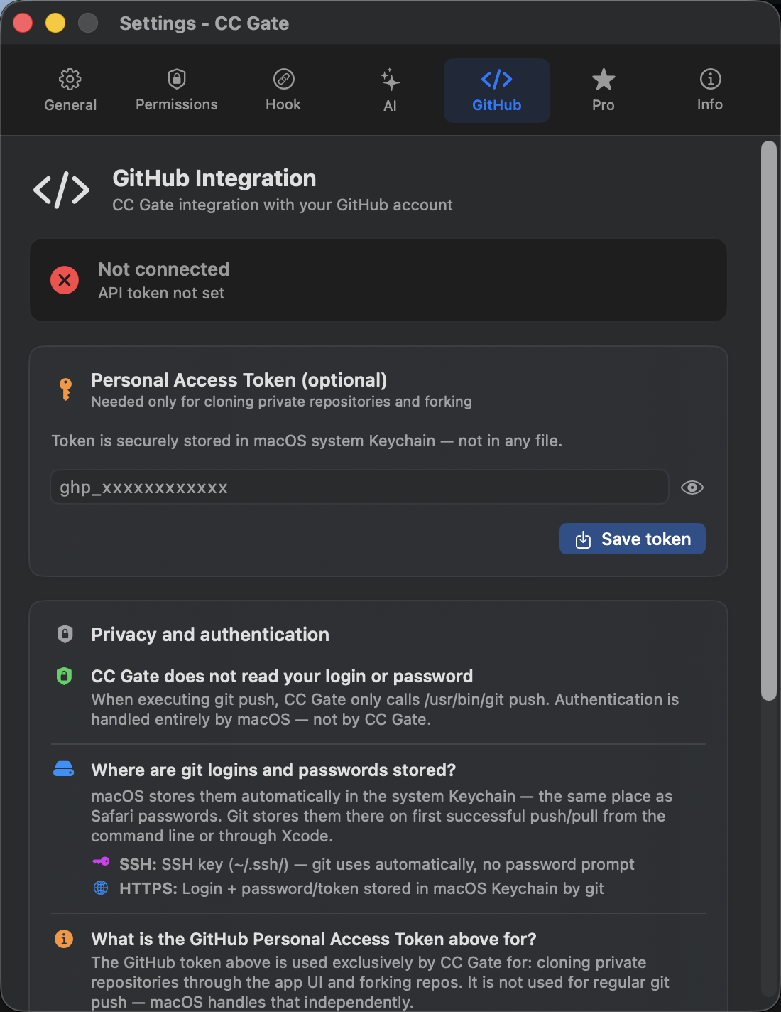Click the red Not connected status icon
Image resolution: width=781 pixels, height=1012 pixels.
(65, 280)
